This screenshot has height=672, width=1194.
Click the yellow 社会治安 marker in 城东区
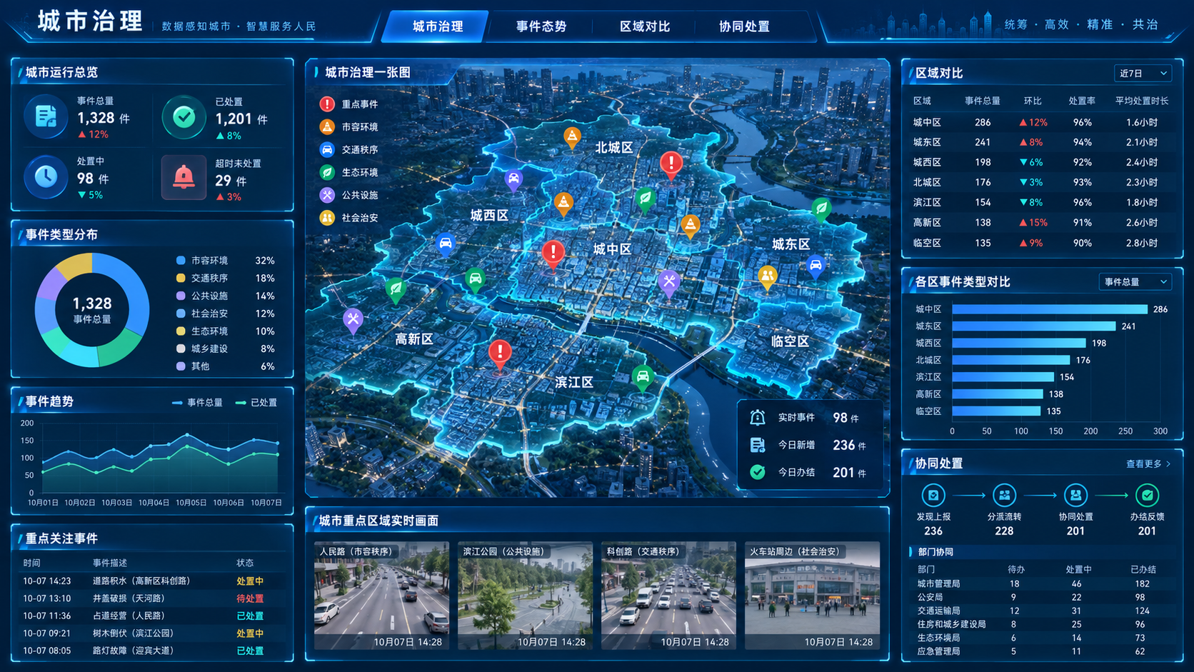[767, 277]
